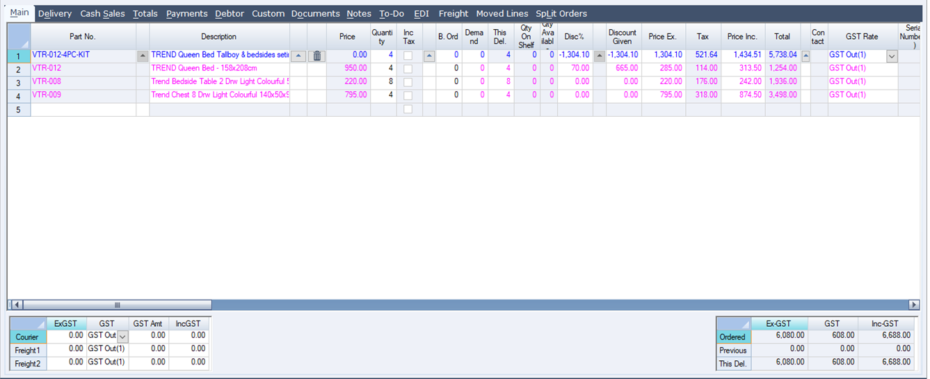Expand the Courier GST dropdown

point(122,337)
